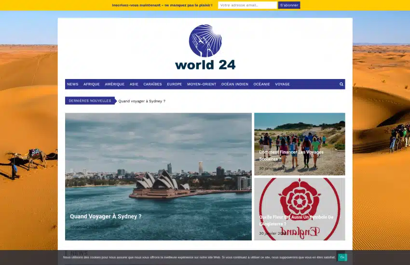The width and height of the screenshot is (410, 265).
Task: Open the Océan Indien category
Action: [234, 84]
